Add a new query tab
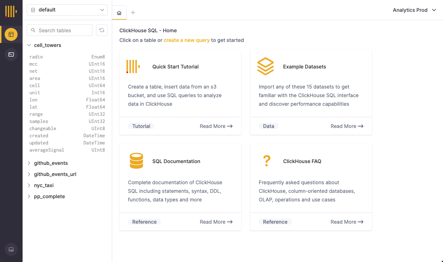443x262 pixels. point(133,13)
